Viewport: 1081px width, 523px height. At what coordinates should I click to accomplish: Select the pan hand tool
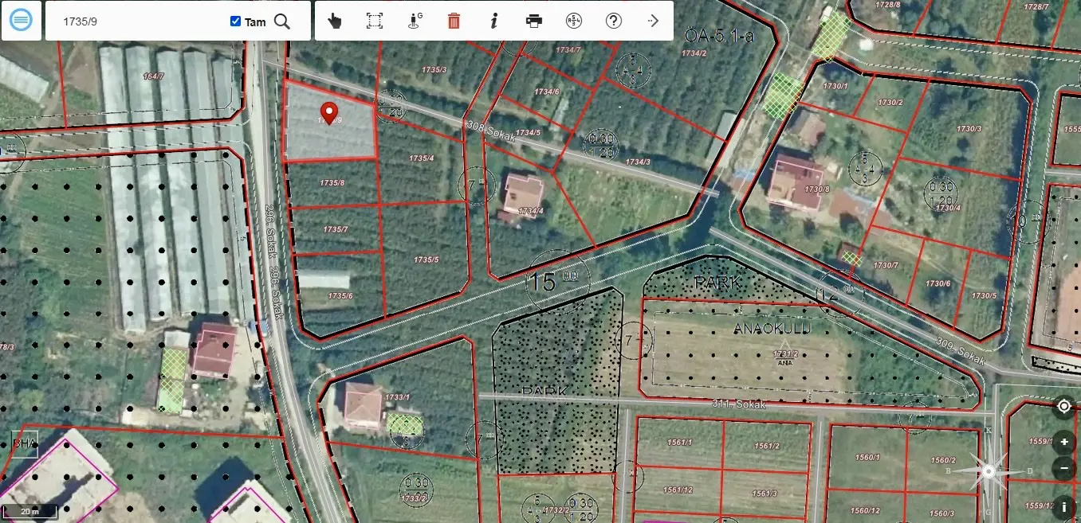[x=335, y=21]
